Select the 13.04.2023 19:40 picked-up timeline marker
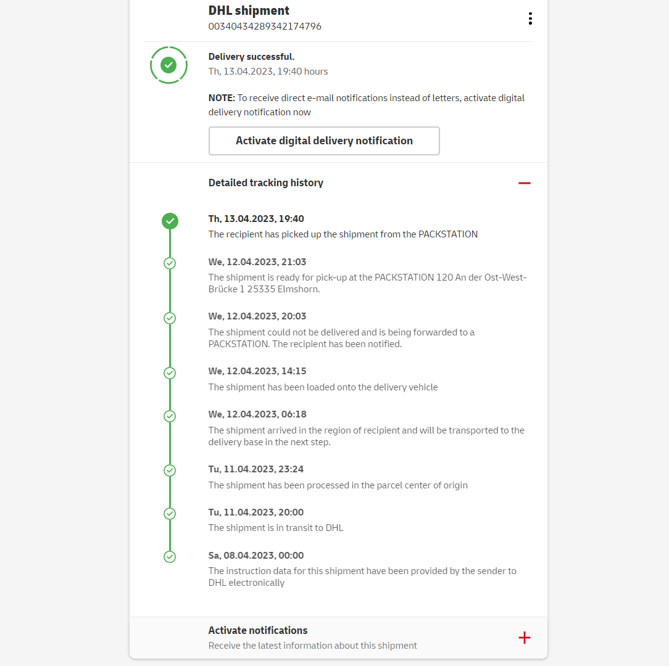669x666 pixels. 170,221
